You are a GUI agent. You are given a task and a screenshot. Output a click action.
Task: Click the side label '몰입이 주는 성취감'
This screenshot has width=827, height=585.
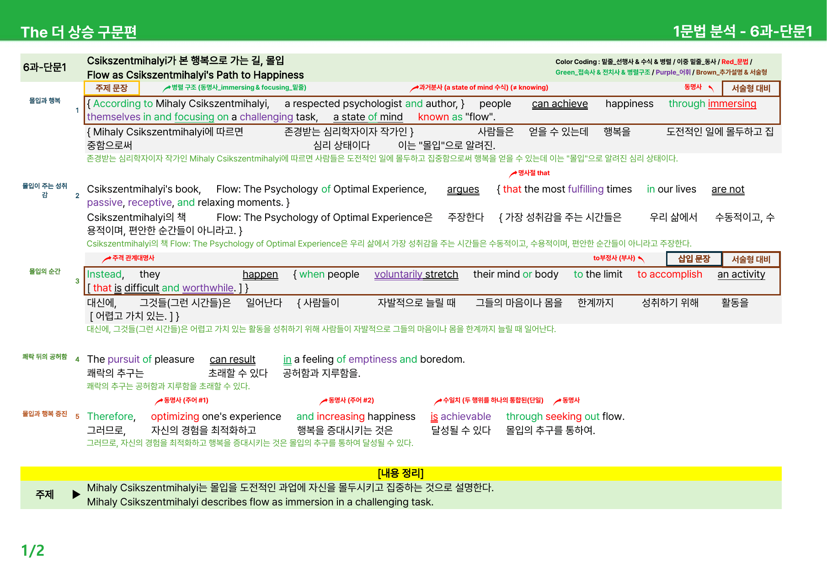click(45, 190)
